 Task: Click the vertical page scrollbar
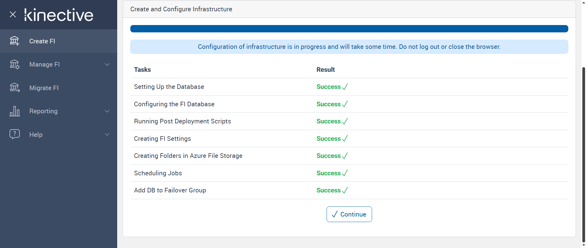[584, 153]
